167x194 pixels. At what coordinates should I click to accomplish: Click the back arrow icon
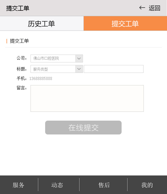click(x=142, y=8)
